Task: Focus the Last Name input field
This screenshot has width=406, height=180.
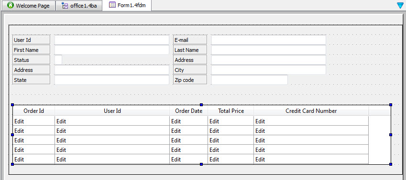Action: click(x=268, y=50)
